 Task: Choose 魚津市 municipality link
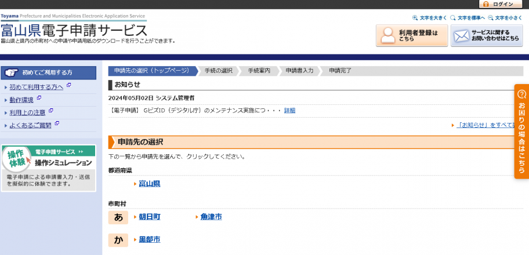(x=211, y=217)
